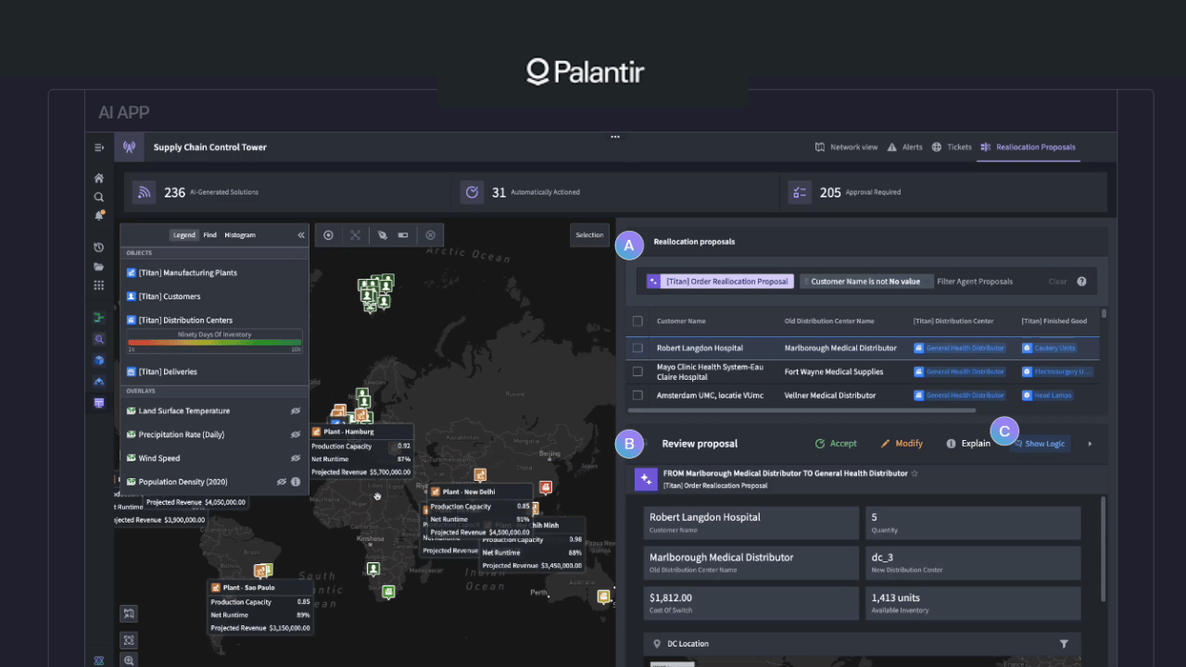Select the Reallocation Proposals tab
Viewport: 1186px width, 667px height.
point(1028,147)
